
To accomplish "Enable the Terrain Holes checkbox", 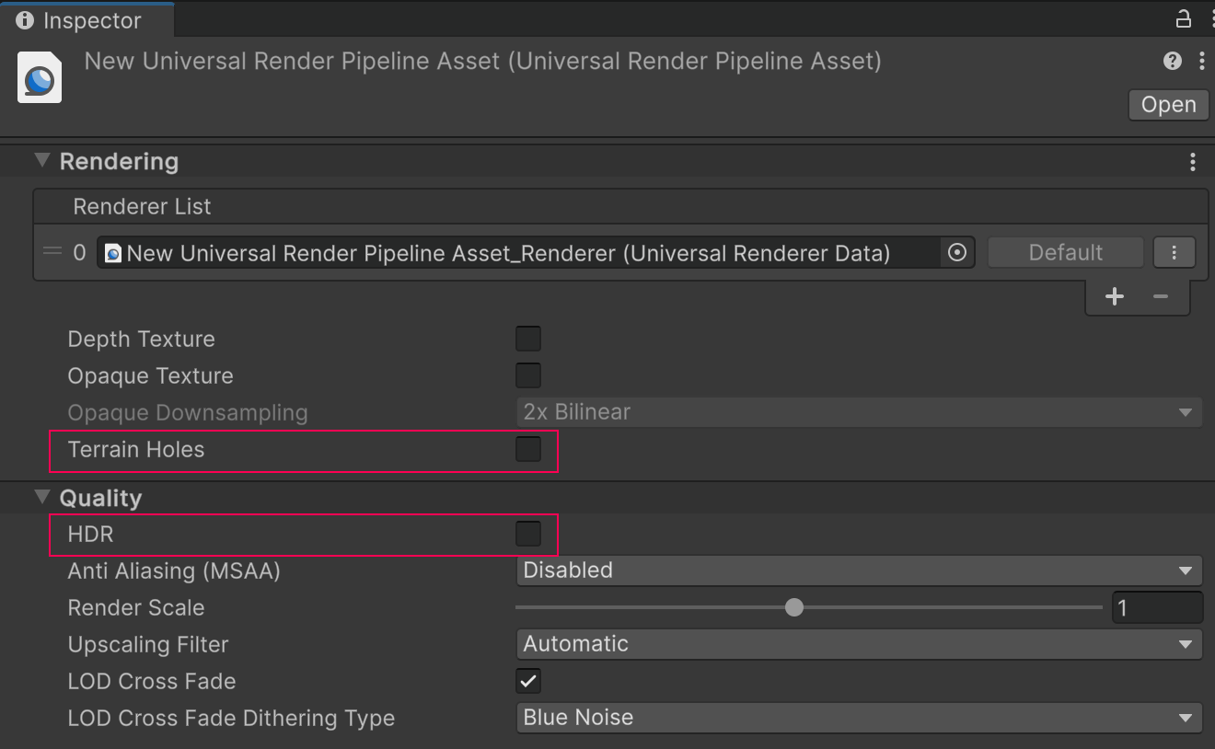I will [x=528, y=450].
